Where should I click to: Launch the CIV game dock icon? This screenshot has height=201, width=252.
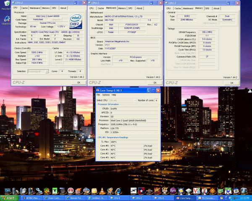pos(165,191)
